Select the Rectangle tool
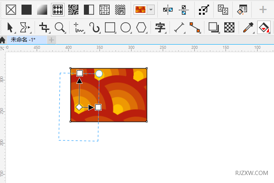 click(x=110, y=28)
